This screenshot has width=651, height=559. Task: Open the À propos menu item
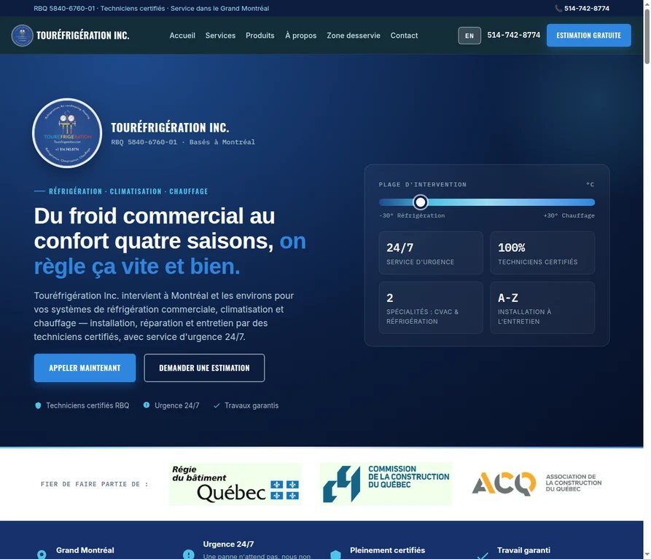[x=300, y=36]
